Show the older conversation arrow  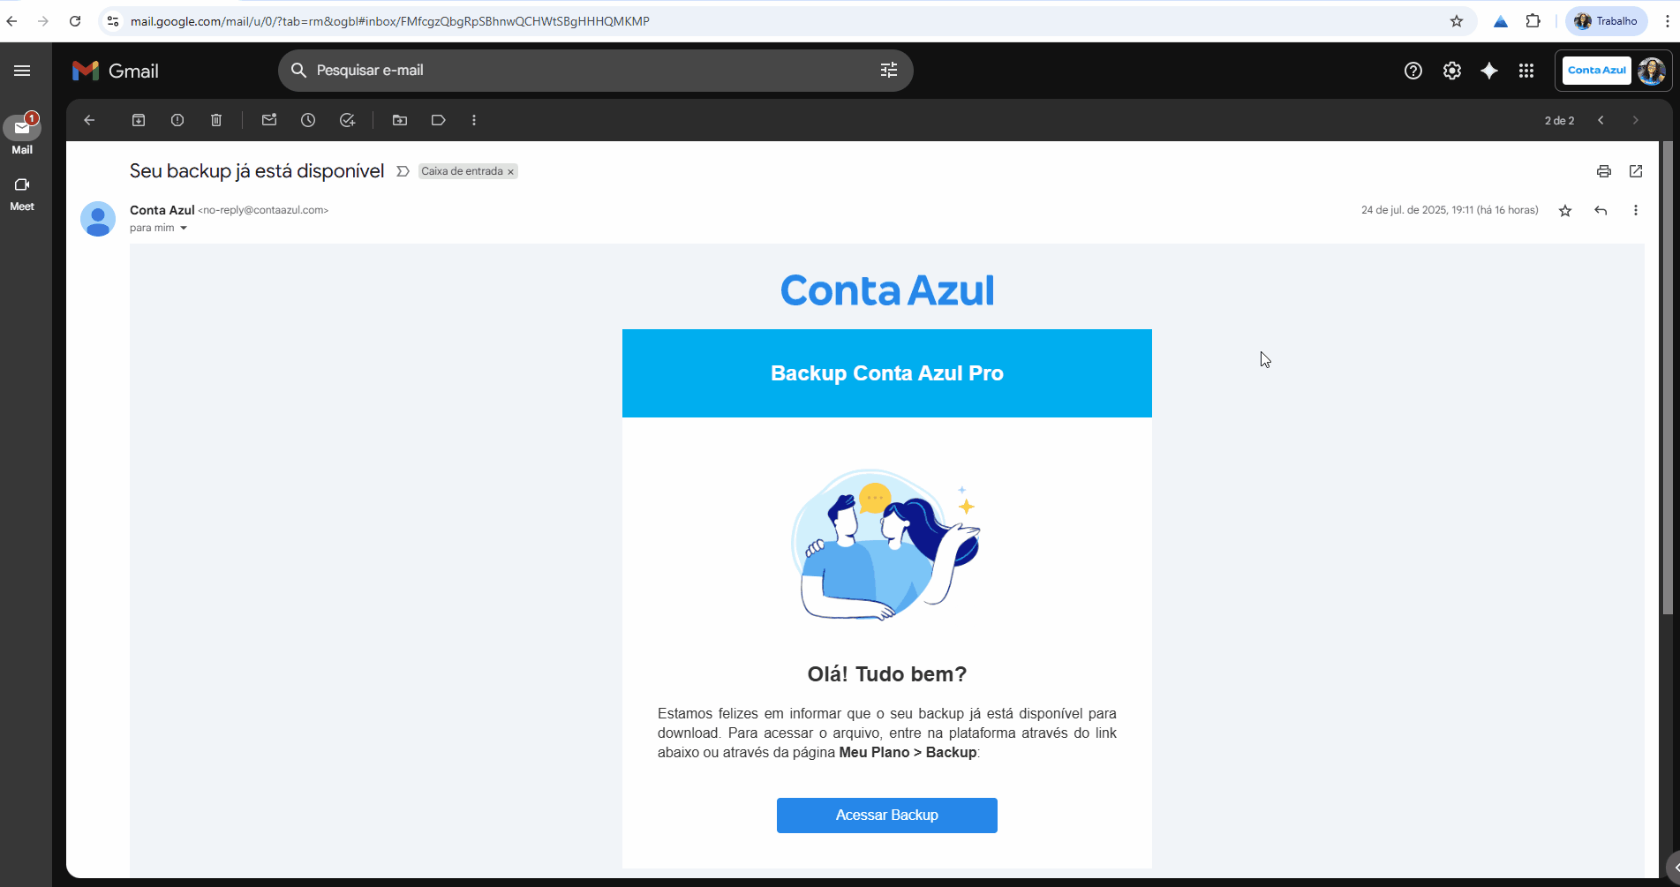pos(1636,120)
